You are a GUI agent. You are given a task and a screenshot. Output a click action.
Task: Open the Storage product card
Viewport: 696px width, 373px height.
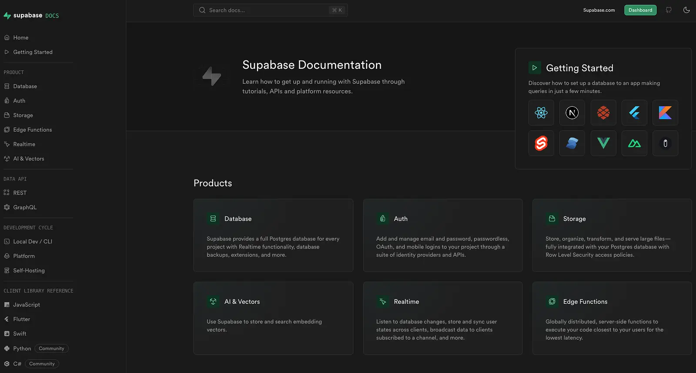click(x=612, y=235)
